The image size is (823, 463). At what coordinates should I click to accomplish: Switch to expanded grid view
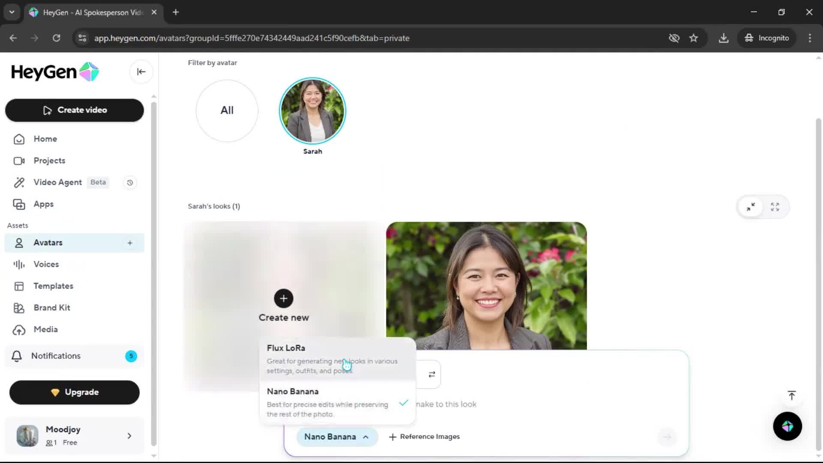point(775,207)
